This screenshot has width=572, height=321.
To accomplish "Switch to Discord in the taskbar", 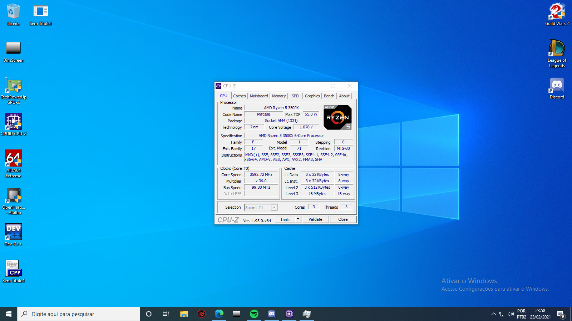I will coord(272,314).
